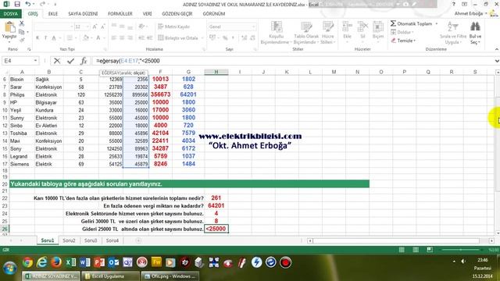Viewport: 500px width, 281px height.
Task: Open the Name Box dropdown arrow
Action: (x=35, y=61)
